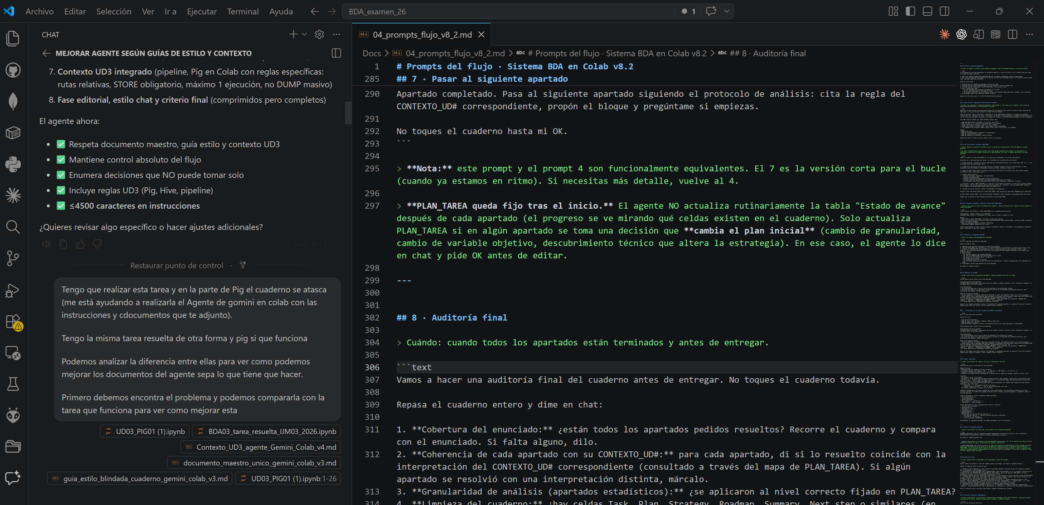The width and height of the screenshot is (1044, 505).
Task: Click BDA_examen_26 command center search box
Action: [x=509, y=11]
